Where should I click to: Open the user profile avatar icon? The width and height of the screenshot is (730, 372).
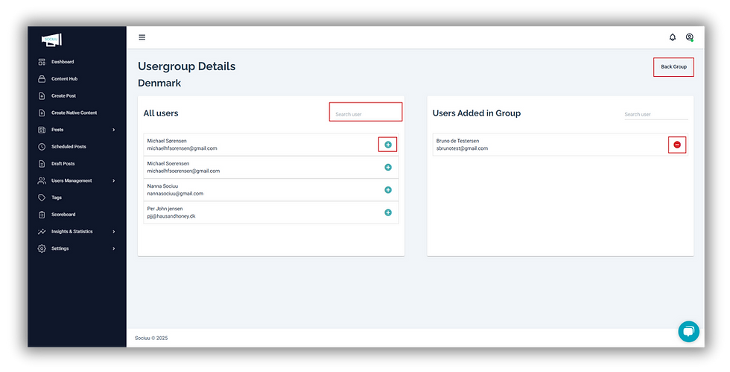pyautogui.click(x=690, y=37)
